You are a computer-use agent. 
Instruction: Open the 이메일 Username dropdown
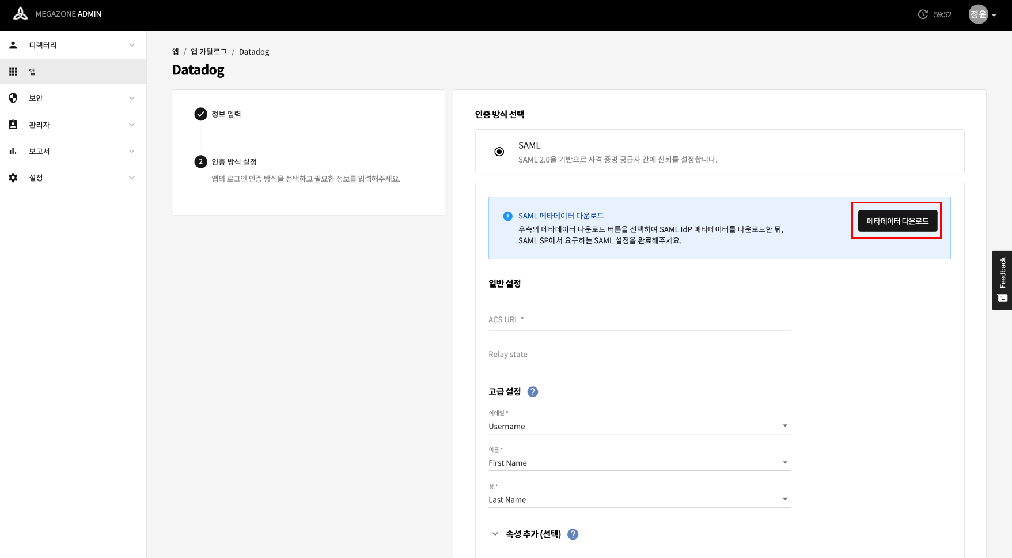639,427
